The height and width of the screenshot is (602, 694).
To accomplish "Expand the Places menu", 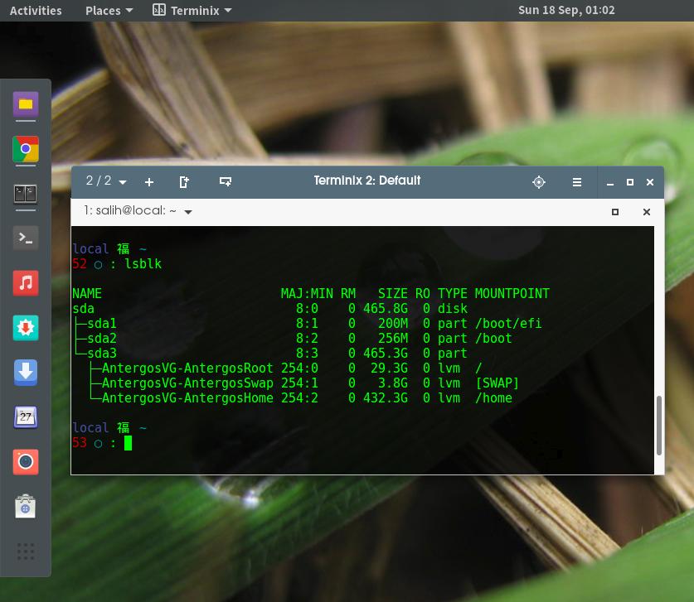I will pyautogui.click(x=109, y=11).
